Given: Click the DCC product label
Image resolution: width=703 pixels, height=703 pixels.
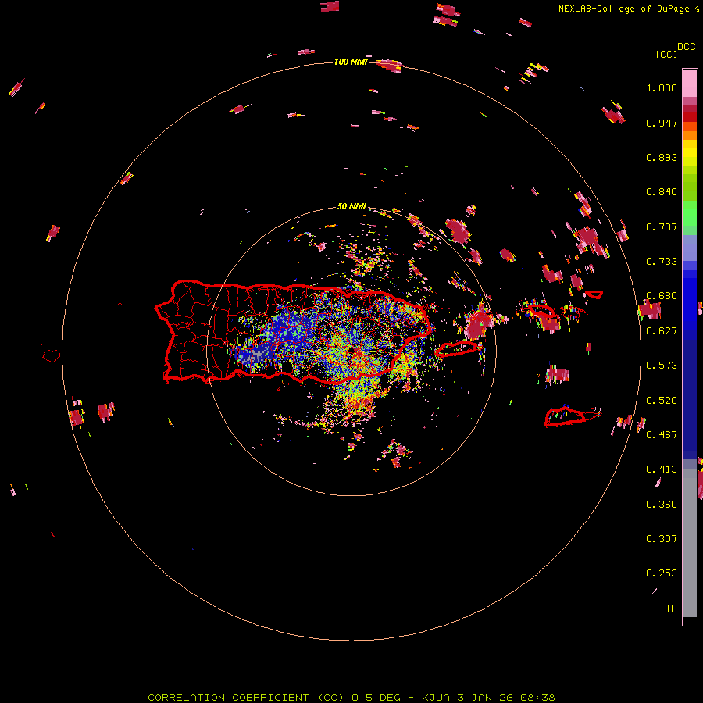Looking at the screenshot, I should click(x=686, y=47).
